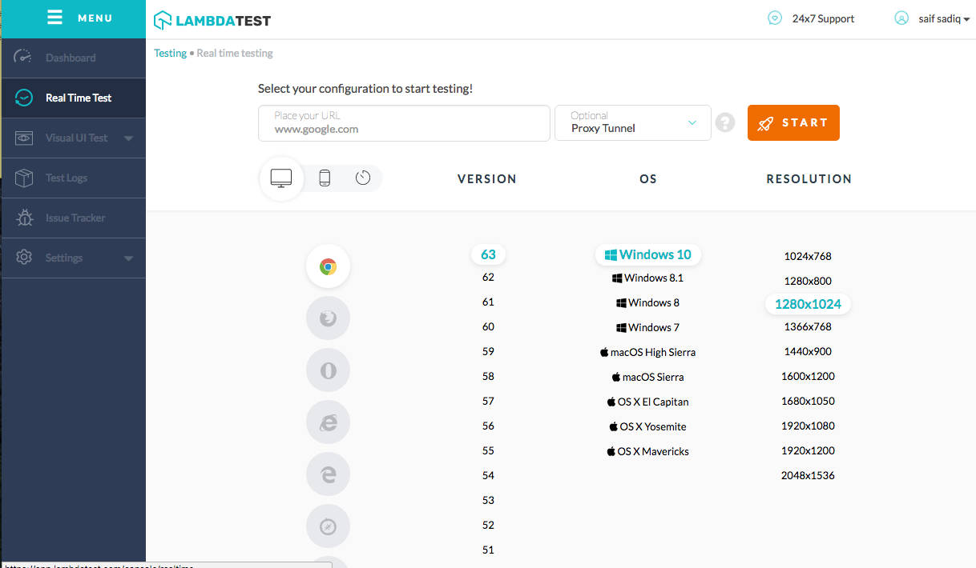Click the 24x7 Support icon
This screenshot has height=568, width=976.
click(774, 17)
